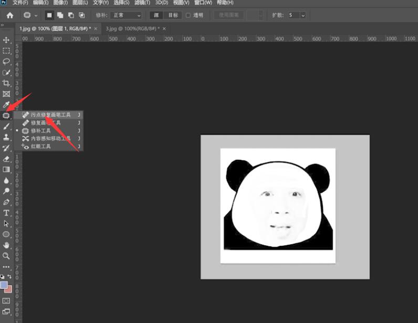Open the 扩散 value dropdown arrow
This screenshot has height=323, width=418.
(x=303, y=15)
